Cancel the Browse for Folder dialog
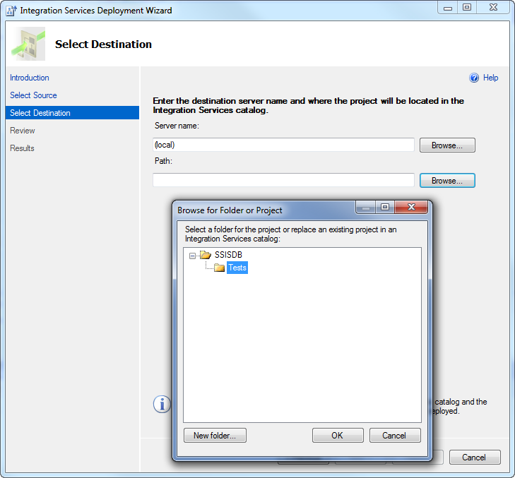Screen dimensions: 515x478 click(x=395, y=436)
